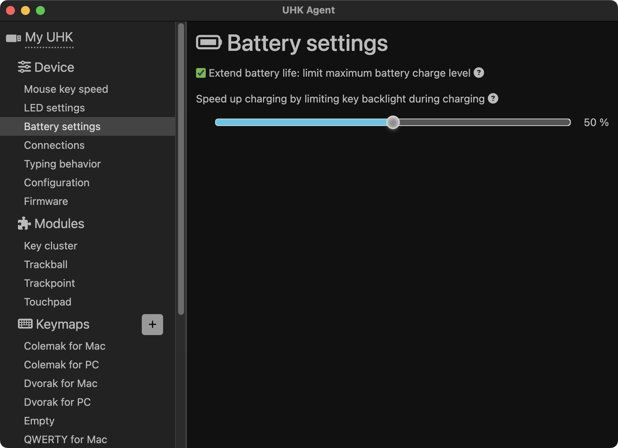Click the keyboard icon beside My UHK
Viewport: 618px width, 448px height.
tap(13, 38)
